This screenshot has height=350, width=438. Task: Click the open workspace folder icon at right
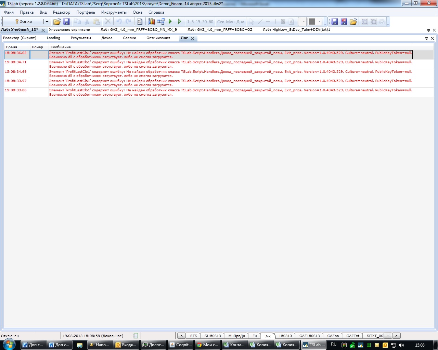tap(353, 22)
